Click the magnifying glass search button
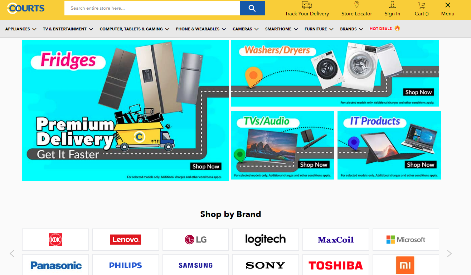Screen dimensions: 471x275 252,8
